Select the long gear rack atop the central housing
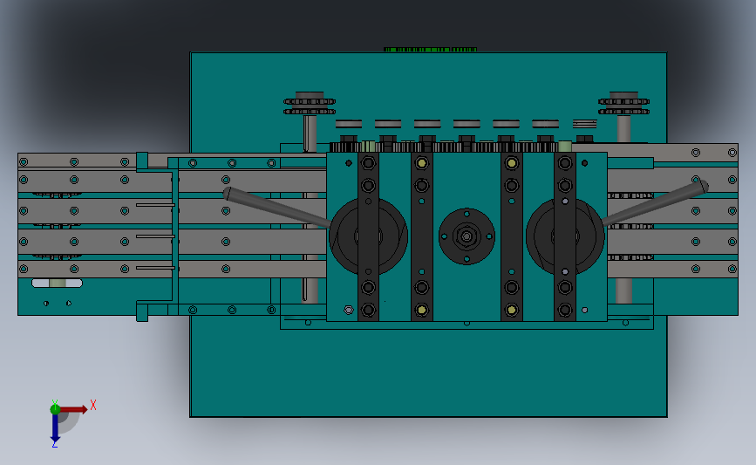 pos(450,147)
